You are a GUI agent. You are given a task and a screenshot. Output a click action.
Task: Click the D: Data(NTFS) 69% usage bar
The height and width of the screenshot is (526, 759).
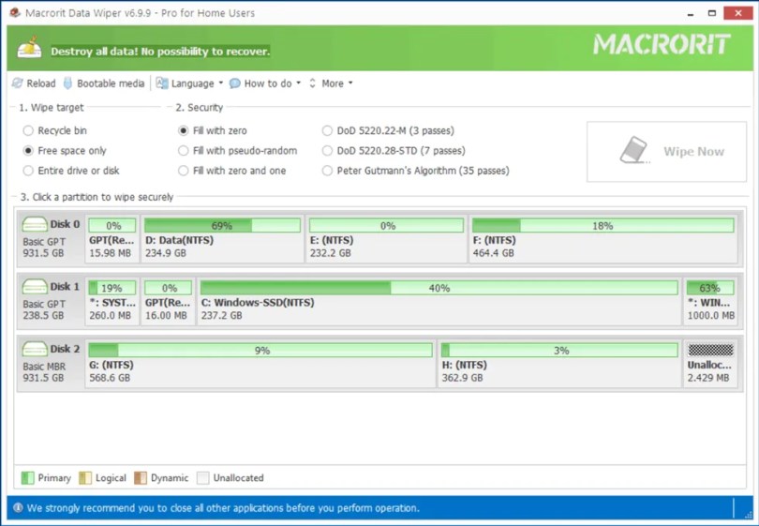[222, 225]
